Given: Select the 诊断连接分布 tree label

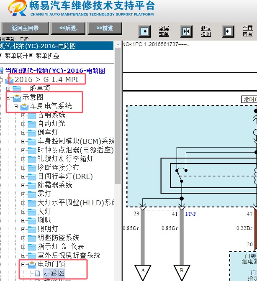Looking at the screenshot, I should pos(58,168).
